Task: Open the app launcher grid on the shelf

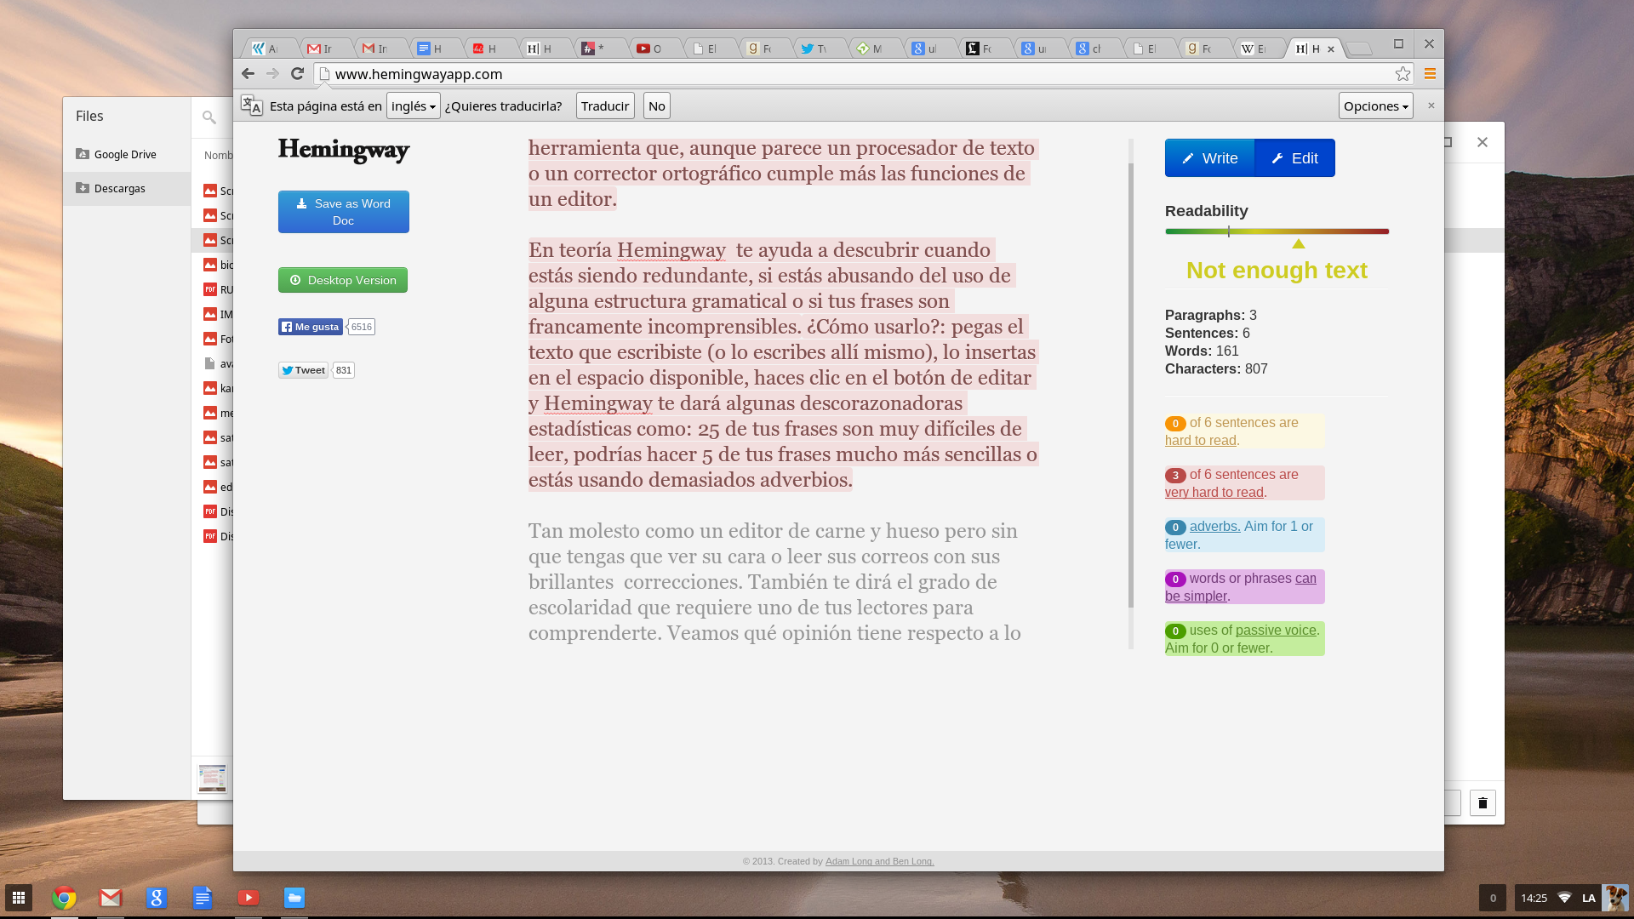Action: (x=19, y=898)
